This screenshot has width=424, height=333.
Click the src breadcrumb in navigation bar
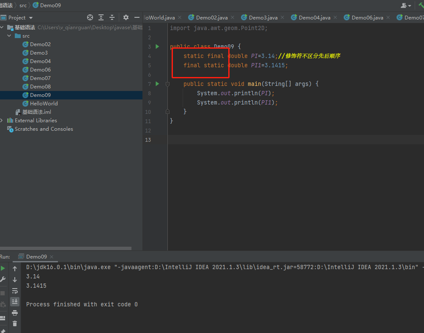23,6
